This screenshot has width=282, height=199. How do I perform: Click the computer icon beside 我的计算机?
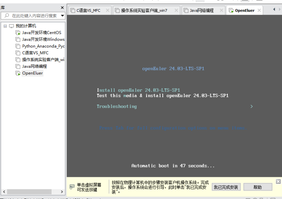click(x=12, y=26)
